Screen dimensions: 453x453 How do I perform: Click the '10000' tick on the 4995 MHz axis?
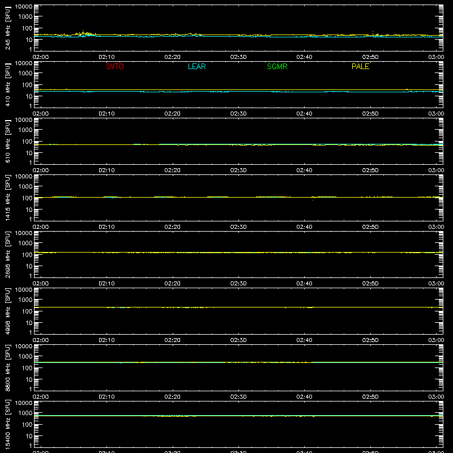coord(24,290)
